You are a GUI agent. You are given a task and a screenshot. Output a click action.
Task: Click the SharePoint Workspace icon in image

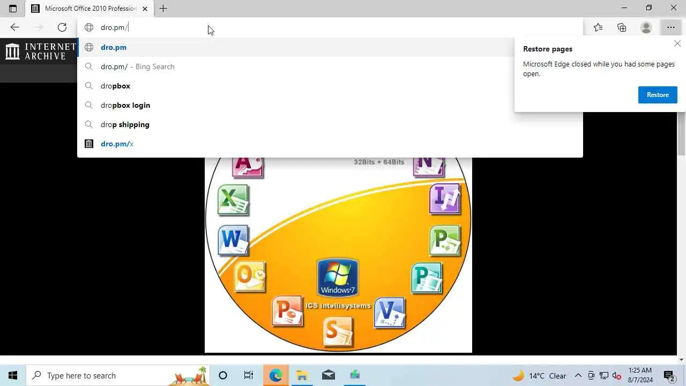pyautogui.click(x=338, y=331)
